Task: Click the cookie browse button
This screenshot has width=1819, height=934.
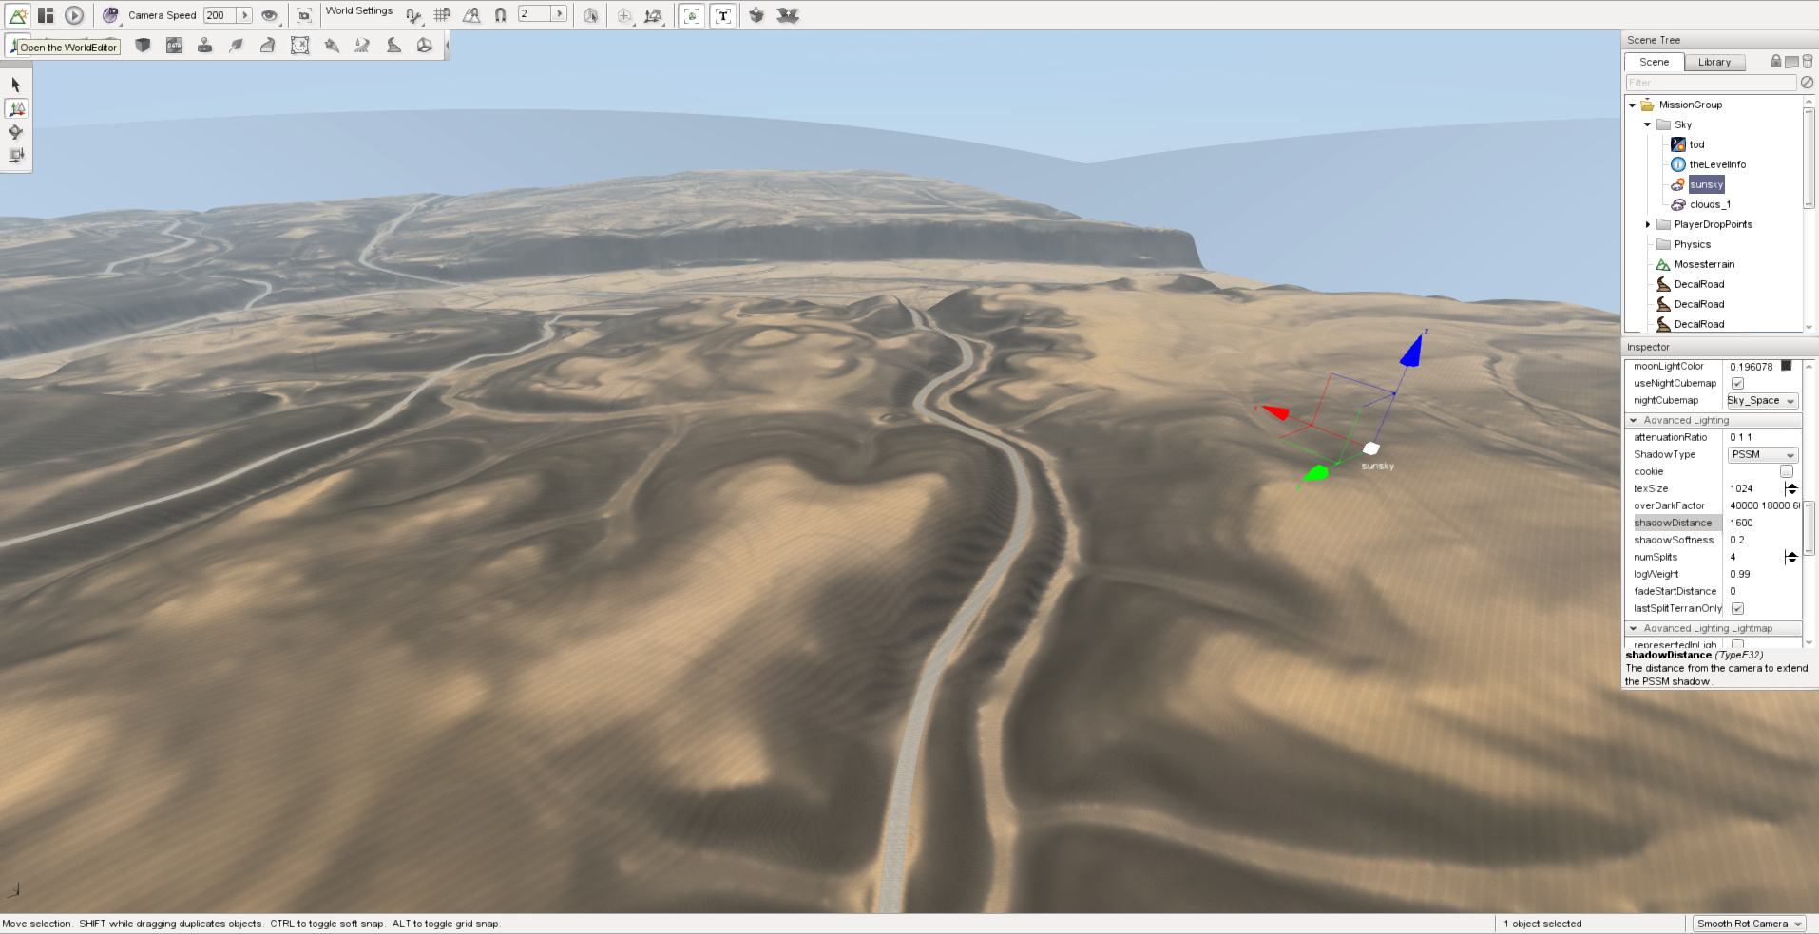Action: (1787, 472)
